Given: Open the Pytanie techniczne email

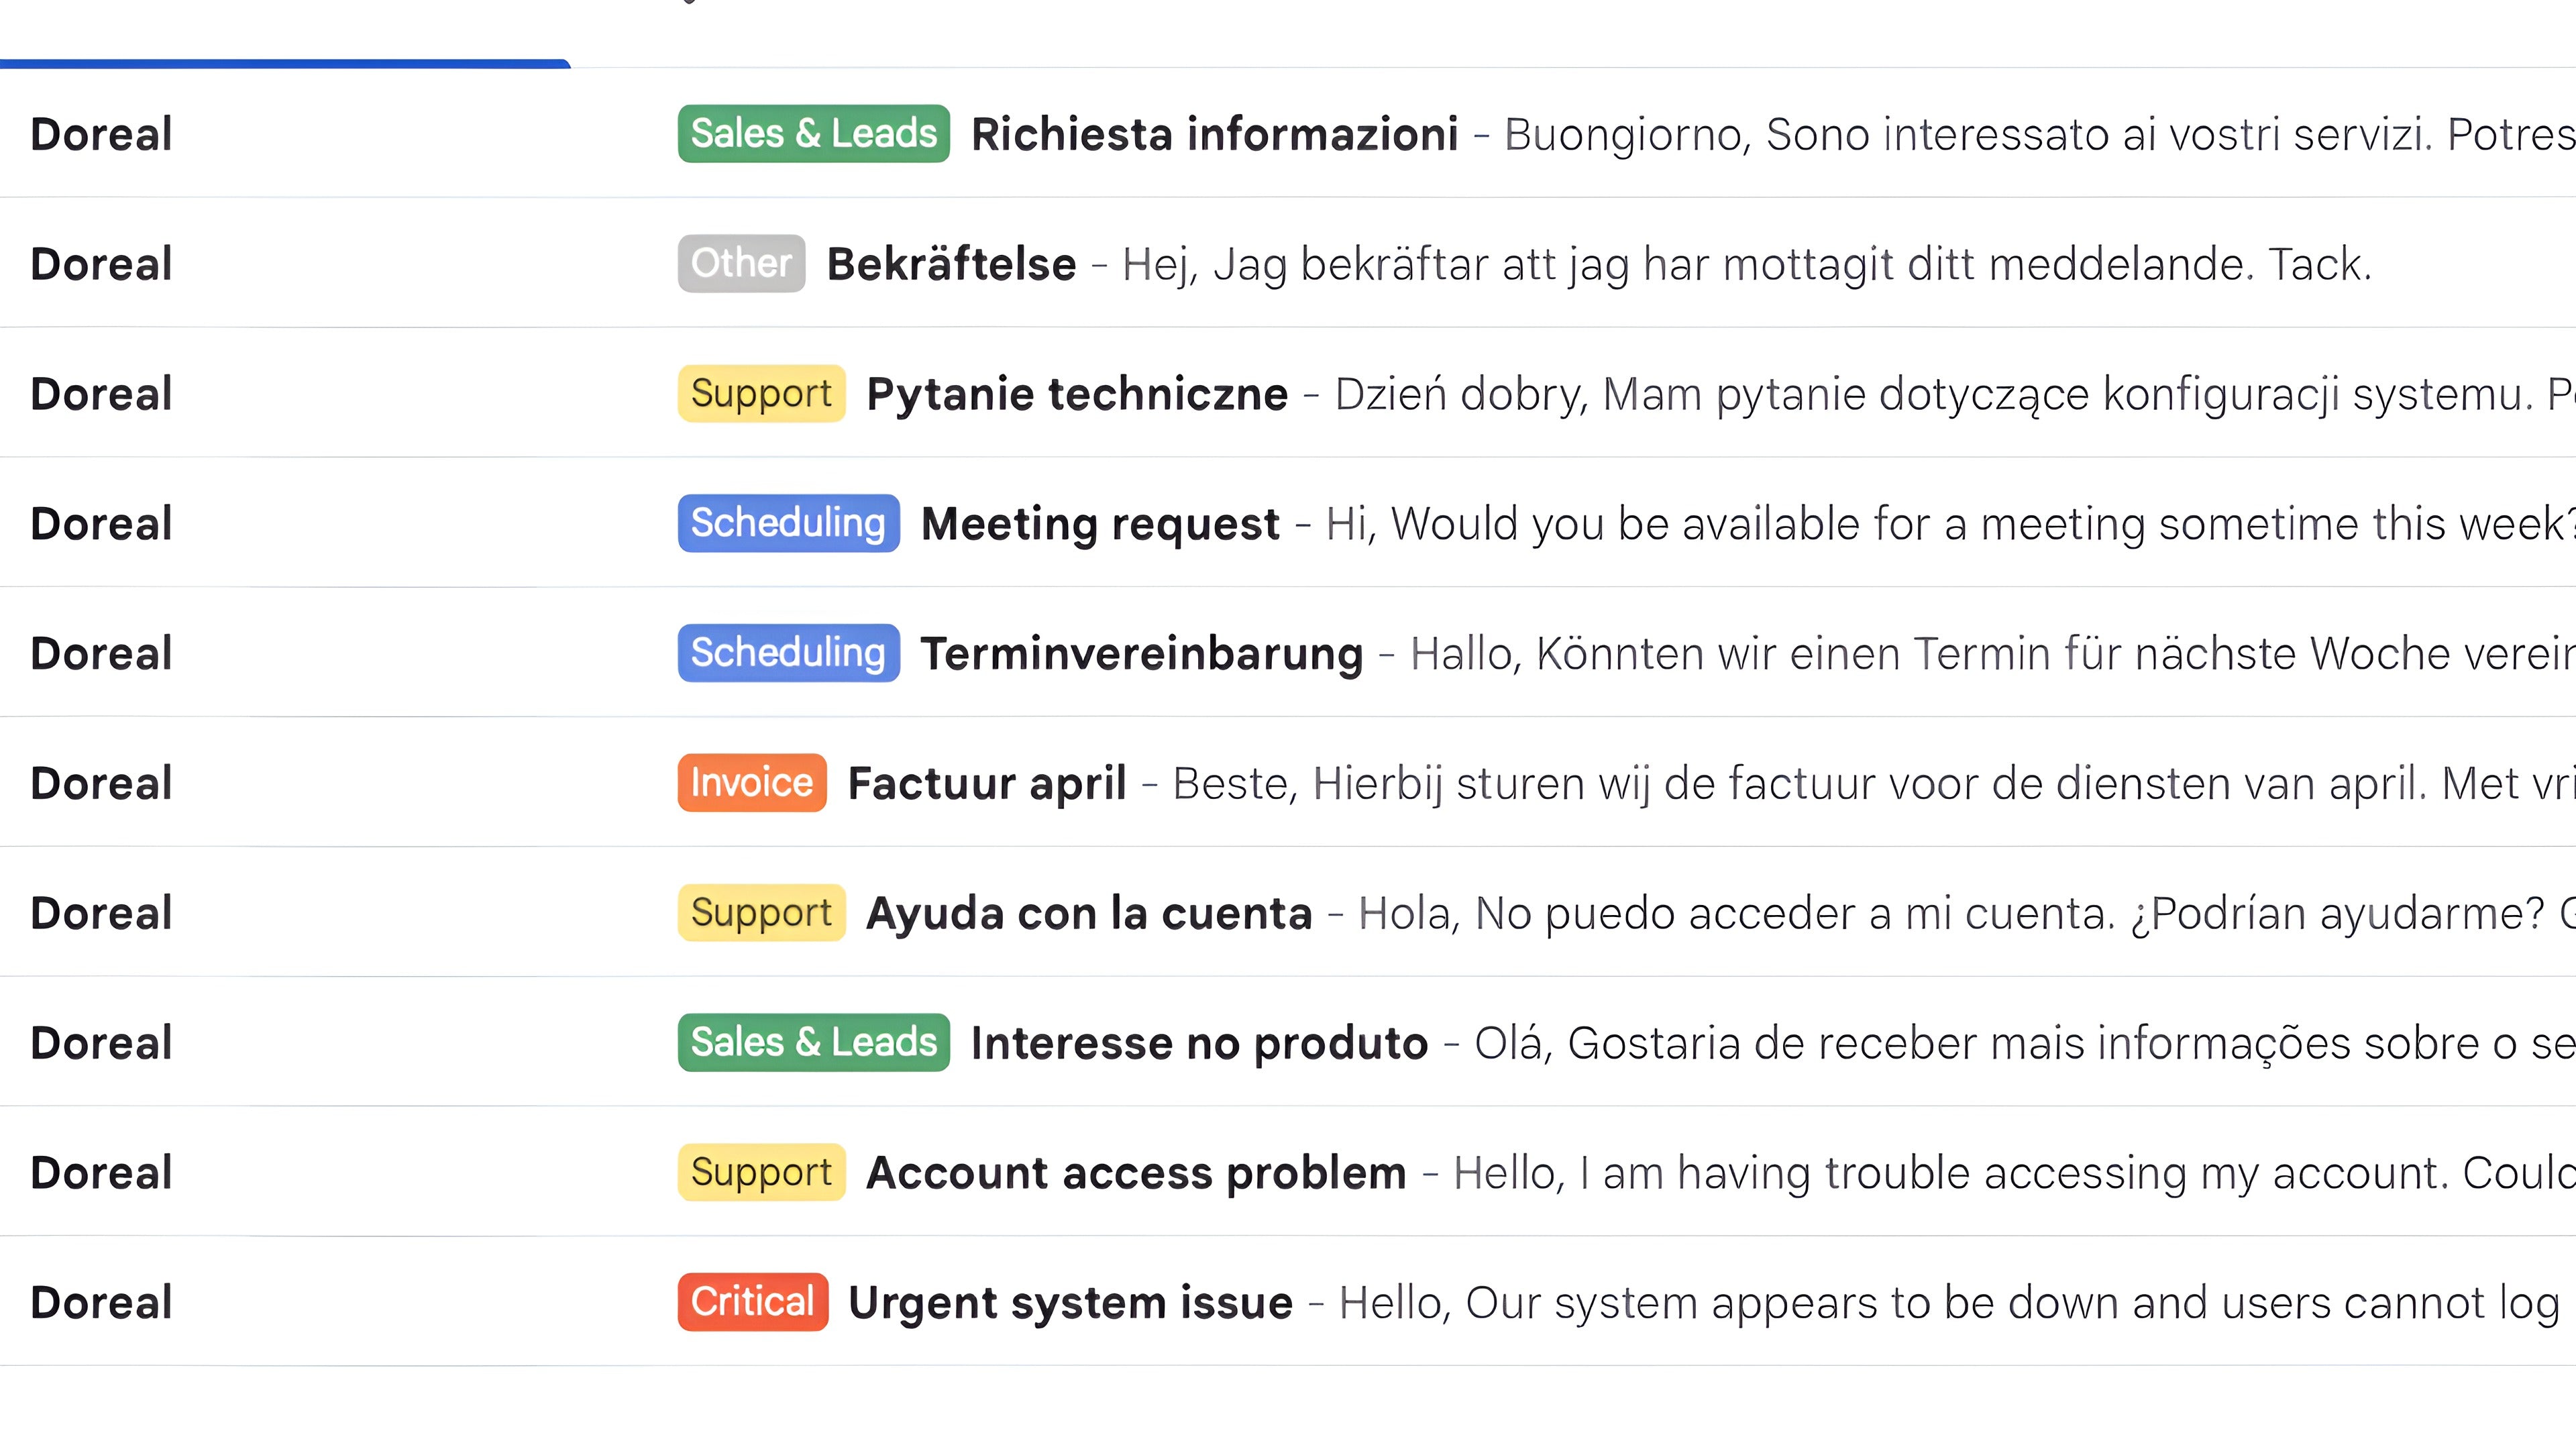Looking at the screenshot, I should [1077, 394].
